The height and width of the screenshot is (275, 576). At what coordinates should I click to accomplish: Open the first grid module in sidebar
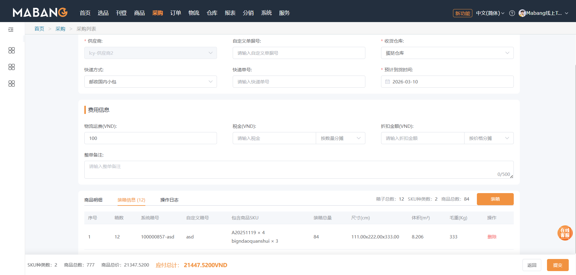[x=11, y=50]
